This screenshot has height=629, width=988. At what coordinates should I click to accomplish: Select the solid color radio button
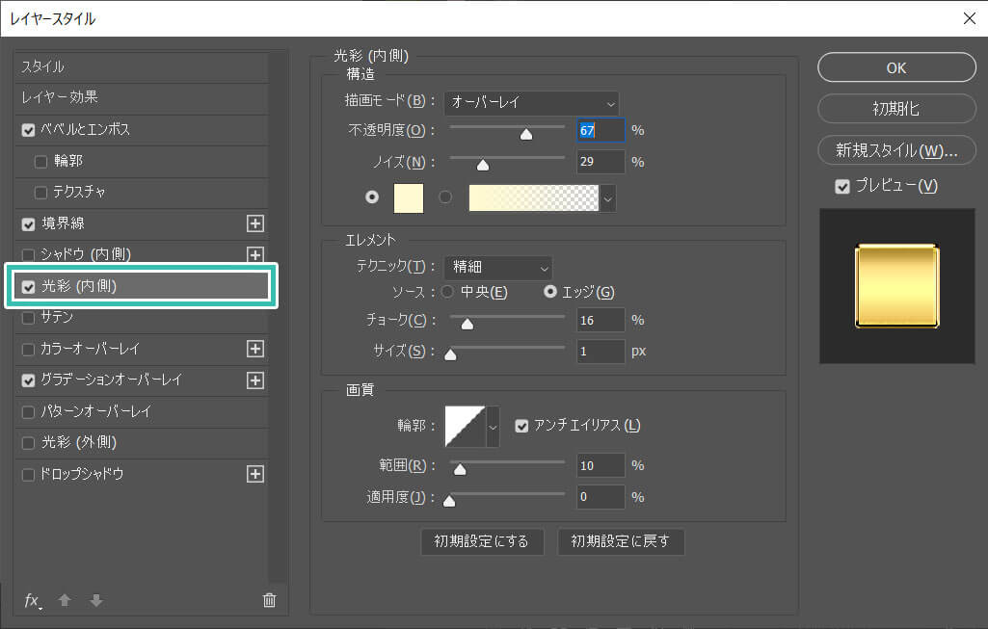(372, 197)
